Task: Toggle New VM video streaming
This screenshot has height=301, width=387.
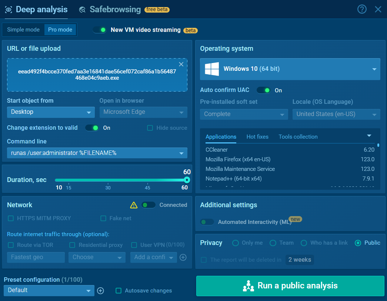Action: 100,30
